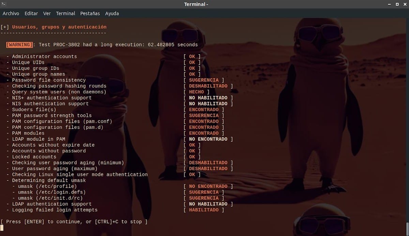
Task: Minimize the Terminal window
Action: tap(389, 4)
